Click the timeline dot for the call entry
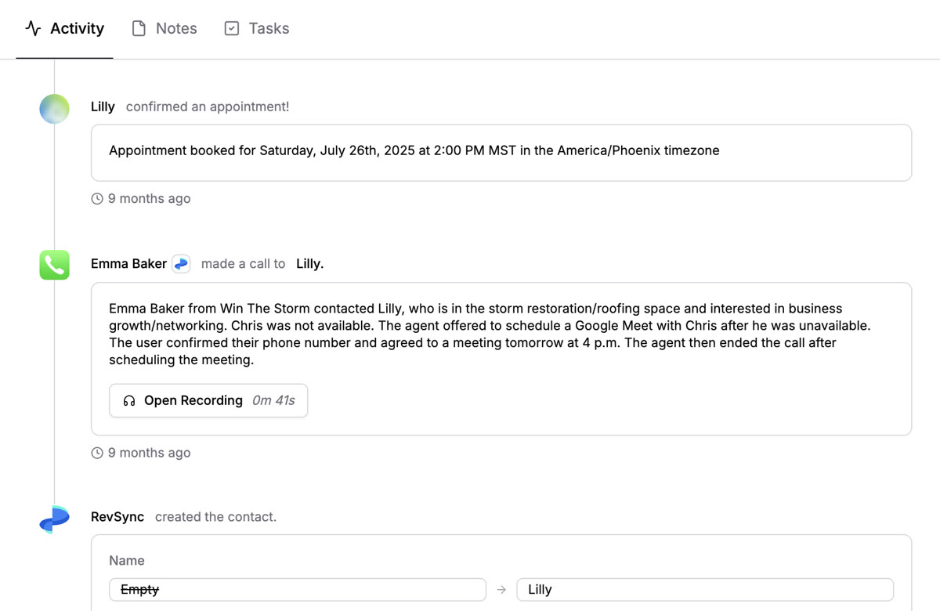 pos(53,265)
